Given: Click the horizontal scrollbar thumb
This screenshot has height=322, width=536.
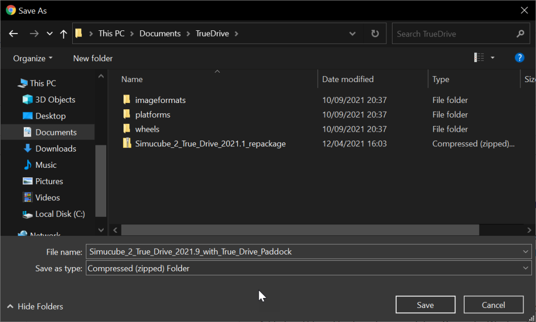Looking at the screenshot, I should (300, 230).
